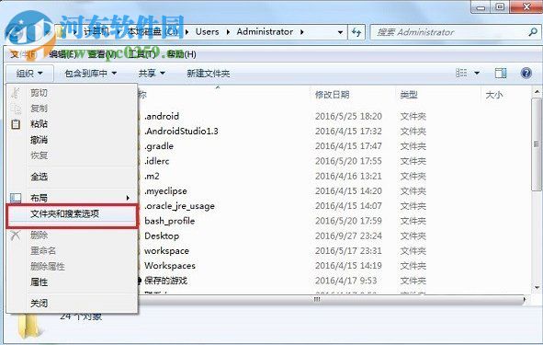Click the 新建文件夹 button
This screenshot has width=543, height=345.
pyautogui.click(x=209, y=74)
